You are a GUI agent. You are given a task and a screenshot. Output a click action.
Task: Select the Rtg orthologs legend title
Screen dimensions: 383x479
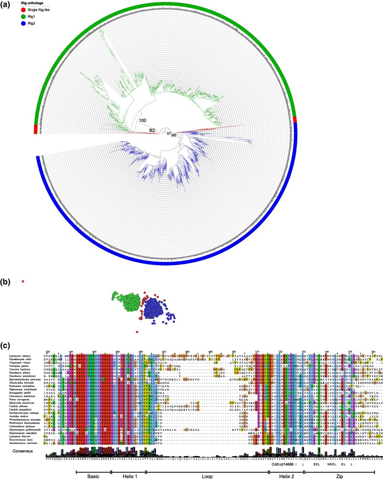[x=32, y=3]
